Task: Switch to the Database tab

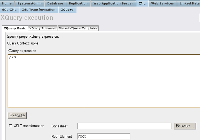Action: tap(55, 3)
